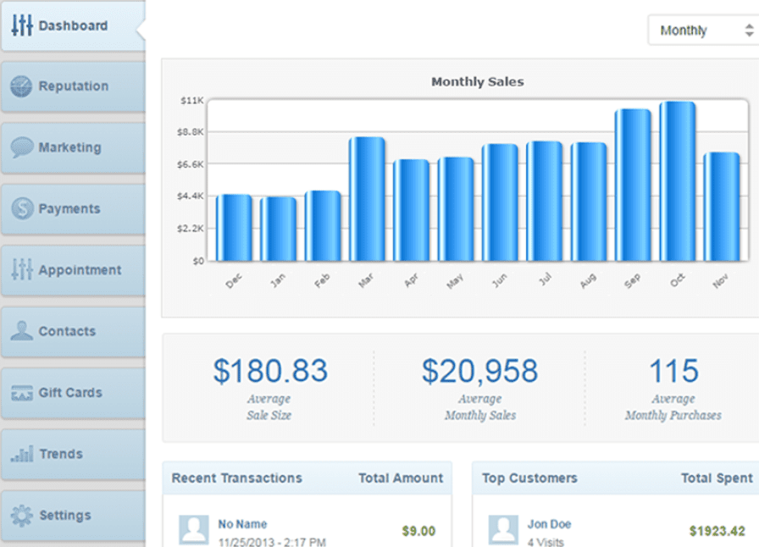Click the Dashboard sliders icon
759x547 pixels.
click(x=22, y=25)
